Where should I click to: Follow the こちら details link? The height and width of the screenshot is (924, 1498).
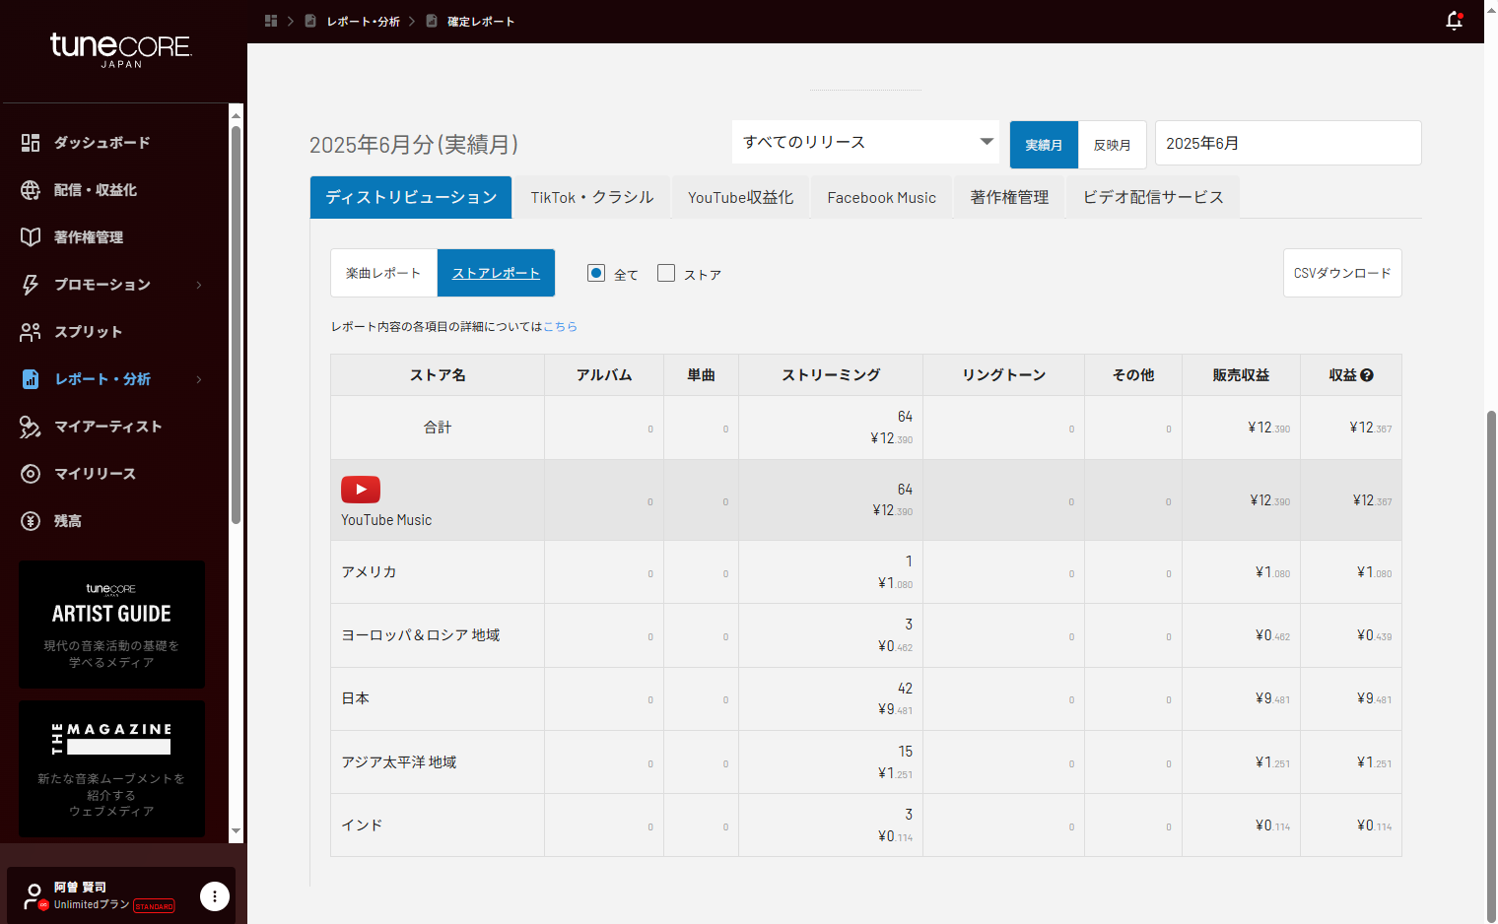point(560,326)
